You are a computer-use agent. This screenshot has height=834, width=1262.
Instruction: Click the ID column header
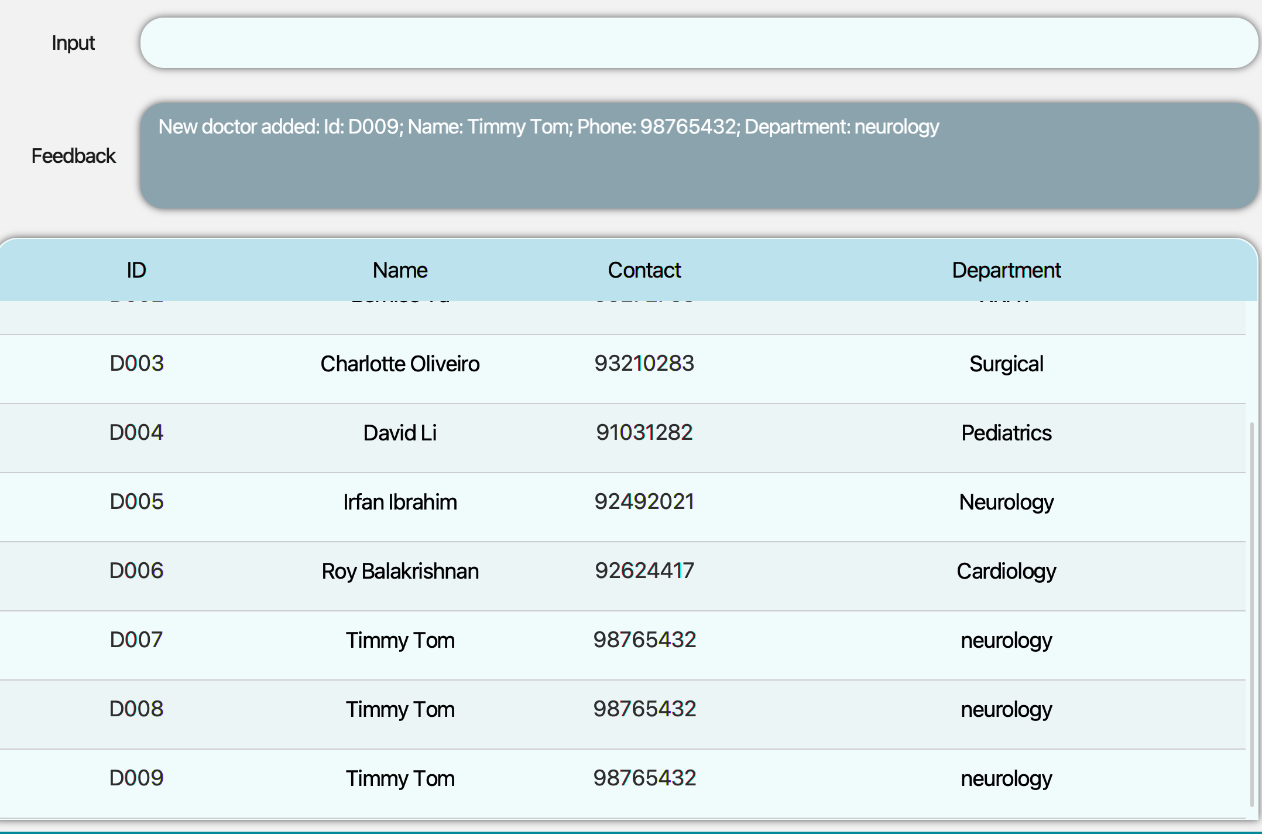click(x=136, y=271)
